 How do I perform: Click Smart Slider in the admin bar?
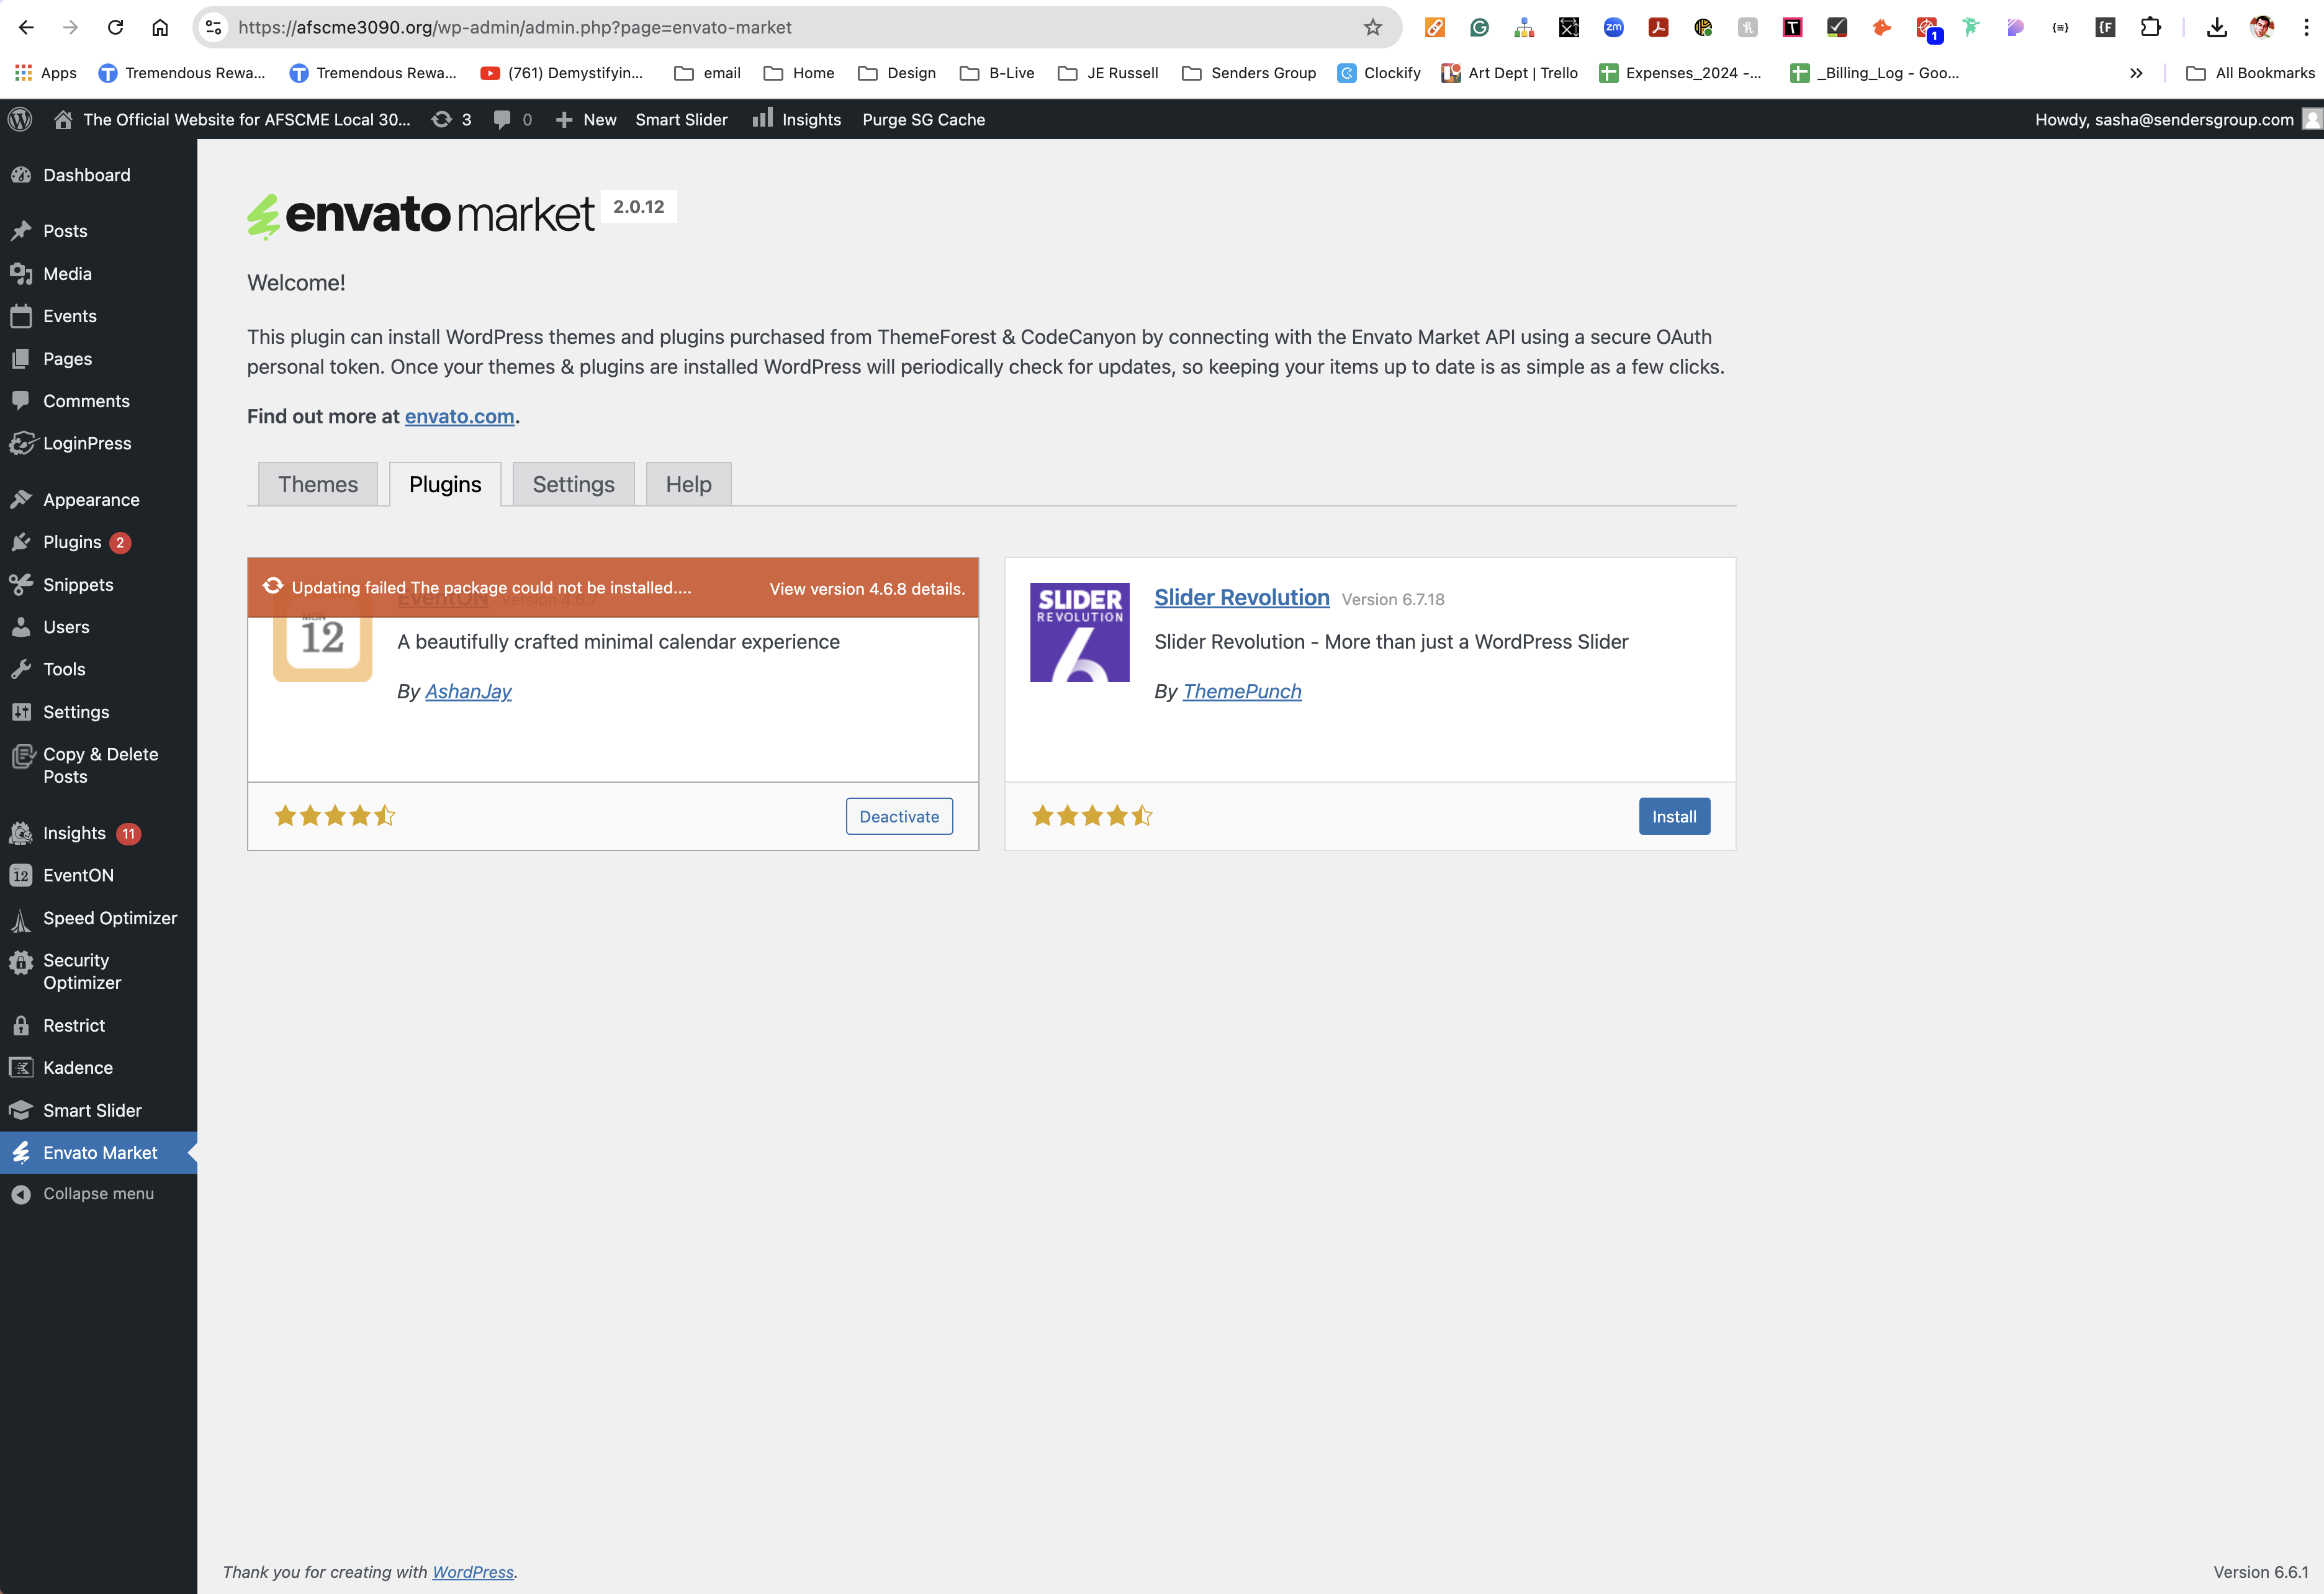coord(682,119)
